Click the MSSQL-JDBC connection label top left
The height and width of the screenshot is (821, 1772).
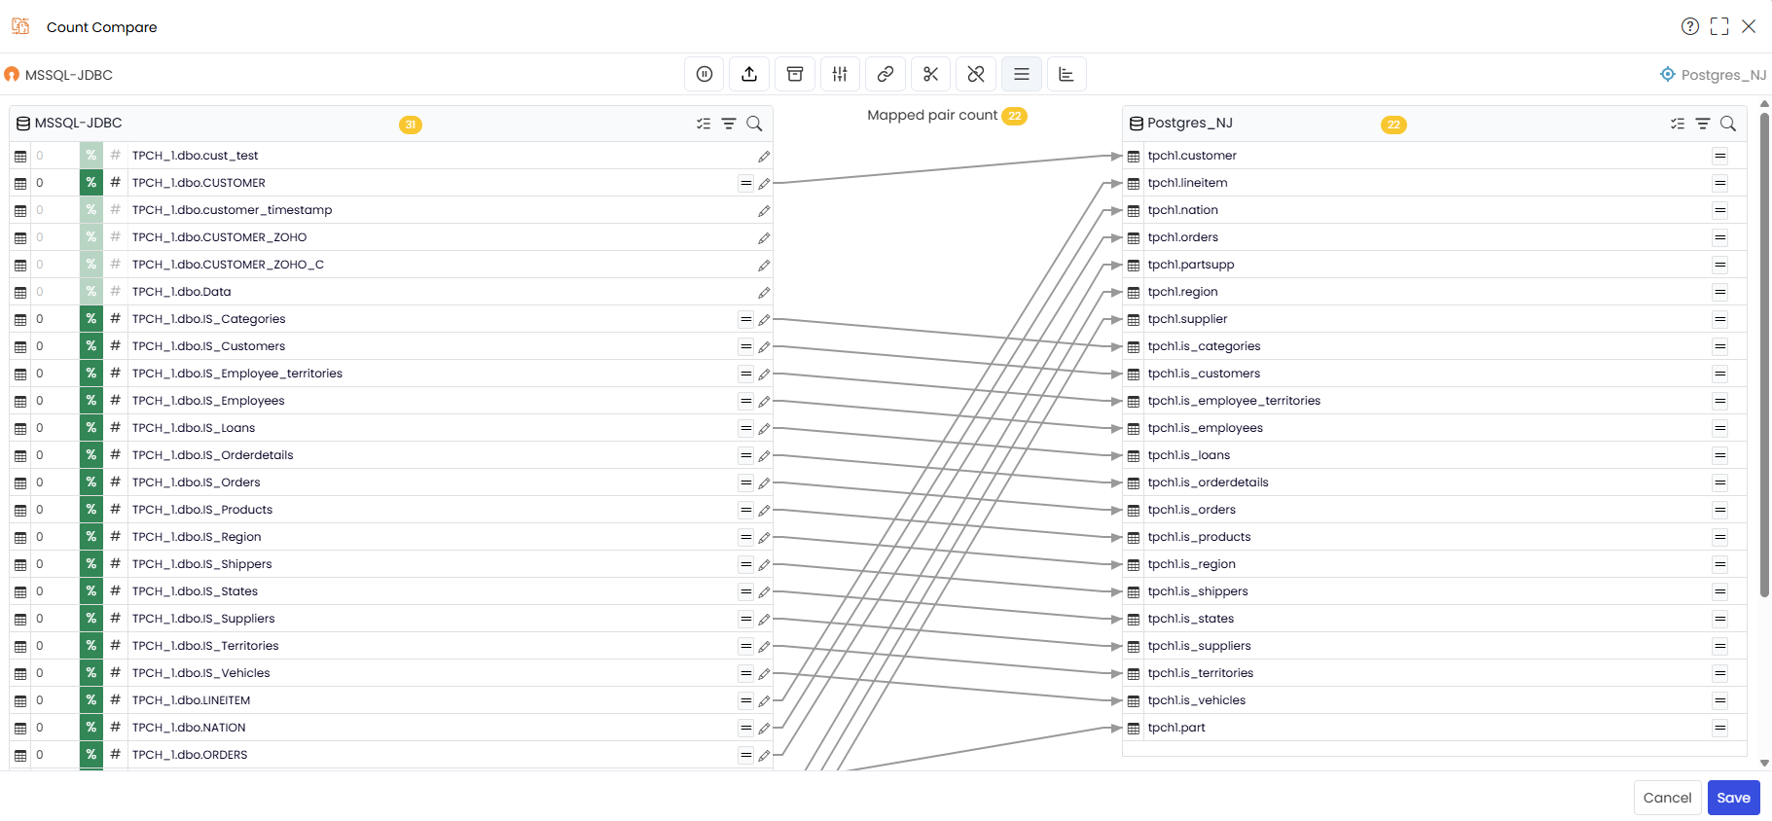tap(58, 75)
